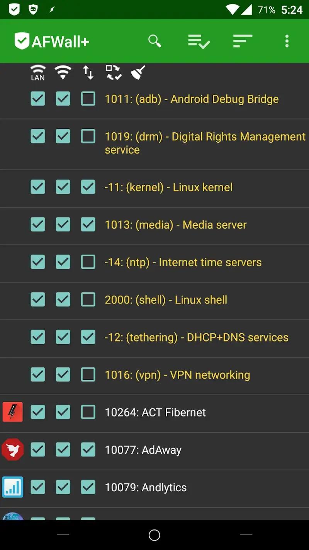Click the mobile data up/down arrows icon
Screen dimensions: 309x550
88,72
